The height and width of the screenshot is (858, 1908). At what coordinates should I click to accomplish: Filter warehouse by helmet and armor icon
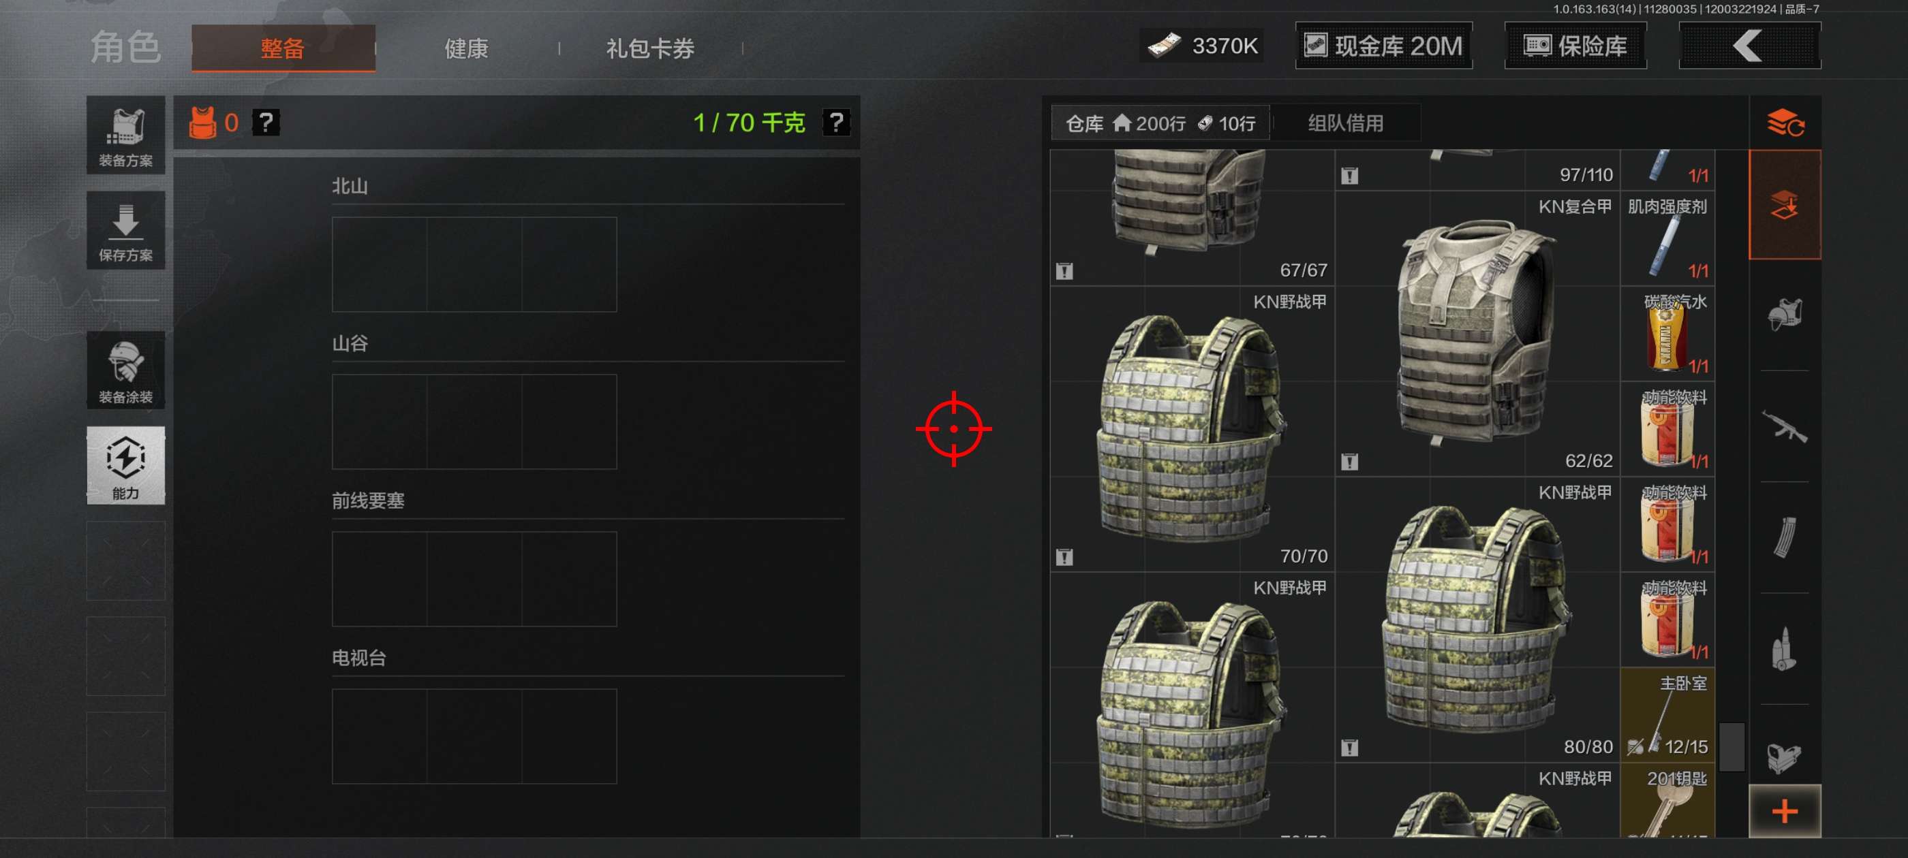(1784, 315)
